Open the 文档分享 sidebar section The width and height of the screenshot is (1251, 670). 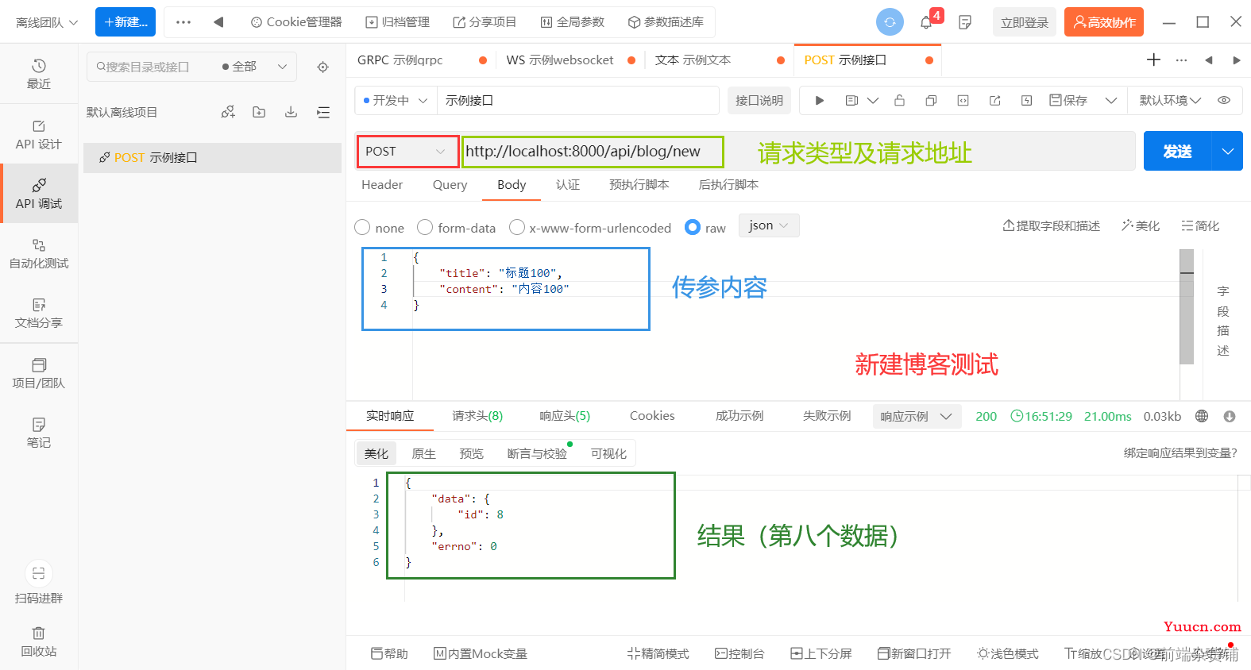39,313
